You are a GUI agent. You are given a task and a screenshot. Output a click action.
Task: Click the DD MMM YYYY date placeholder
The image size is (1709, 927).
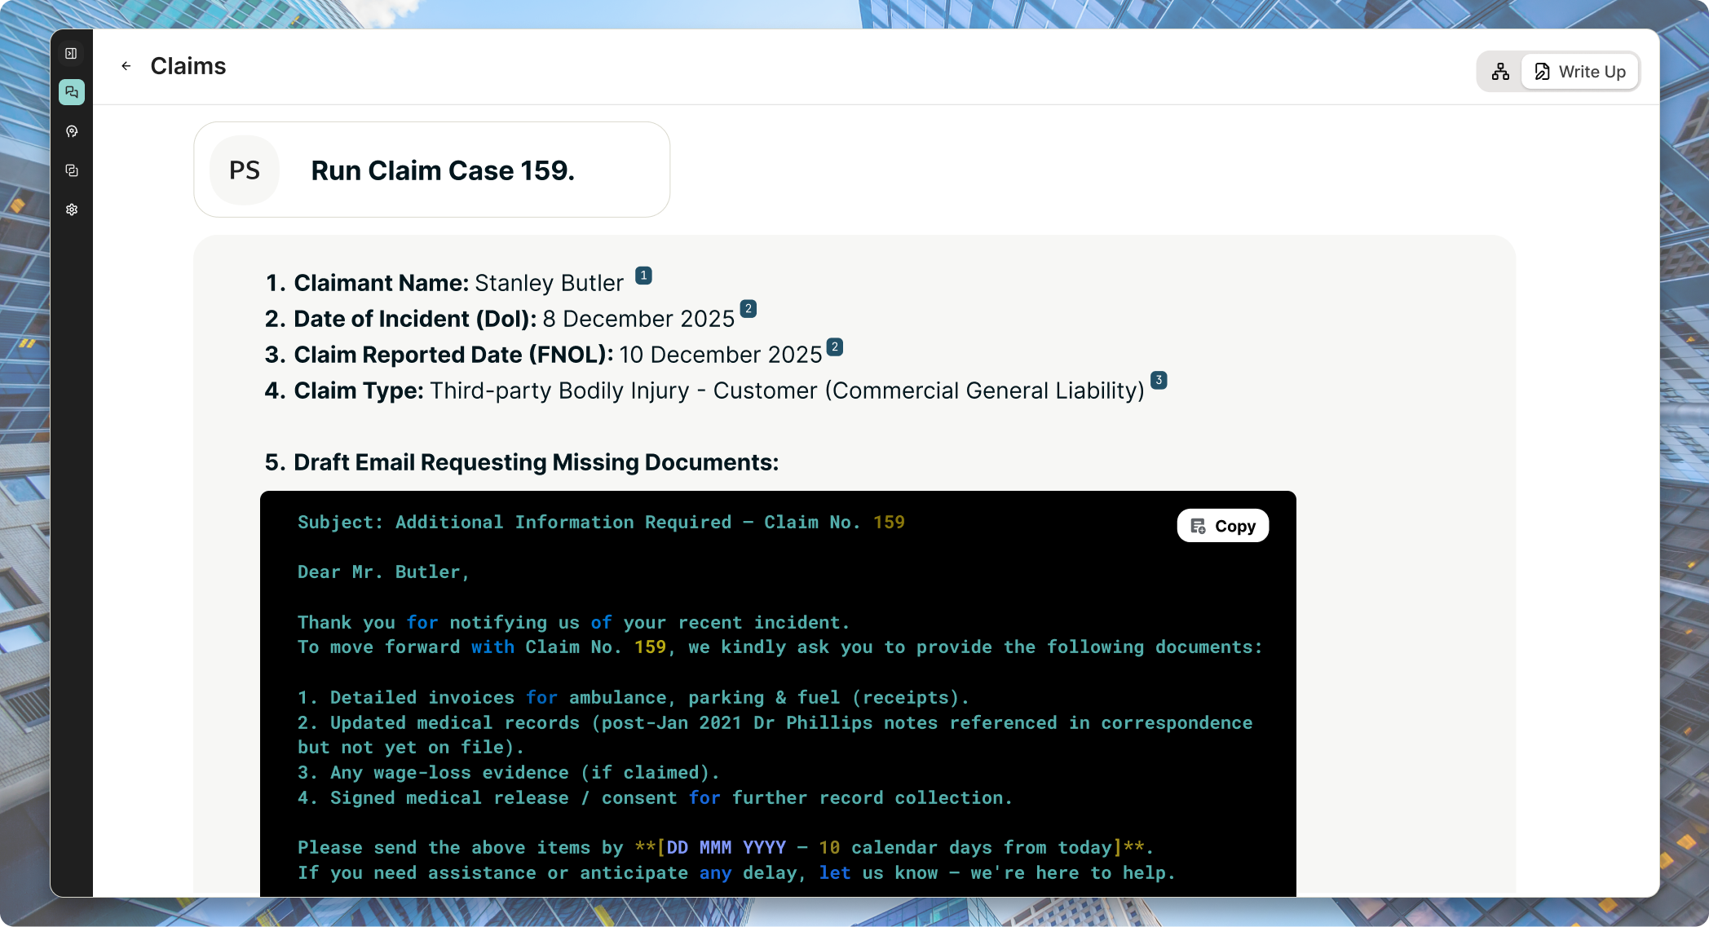pos(726,848)
